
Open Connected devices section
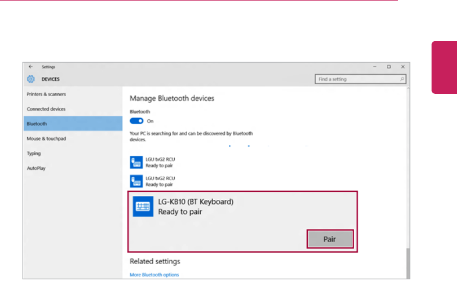[x=46, y=109]
